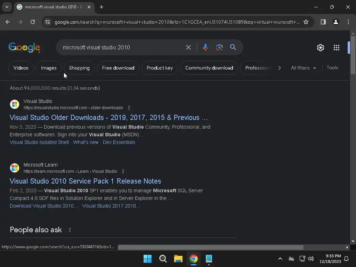The width and height of the screenshot is (356, 267).
Task: Filter results by Videos
Action: click(x=21, y=68)
